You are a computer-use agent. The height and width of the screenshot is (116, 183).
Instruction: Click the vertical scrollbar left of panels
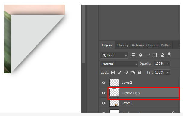84,34
